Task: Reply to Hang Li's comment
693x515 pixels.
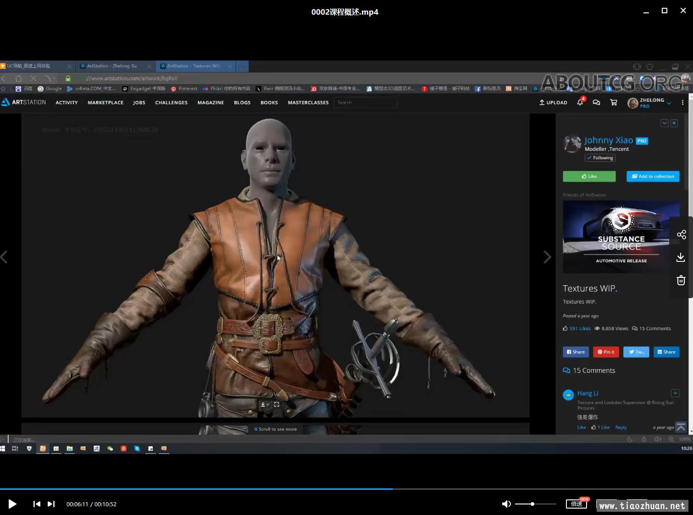Action: tap(621, 427)
